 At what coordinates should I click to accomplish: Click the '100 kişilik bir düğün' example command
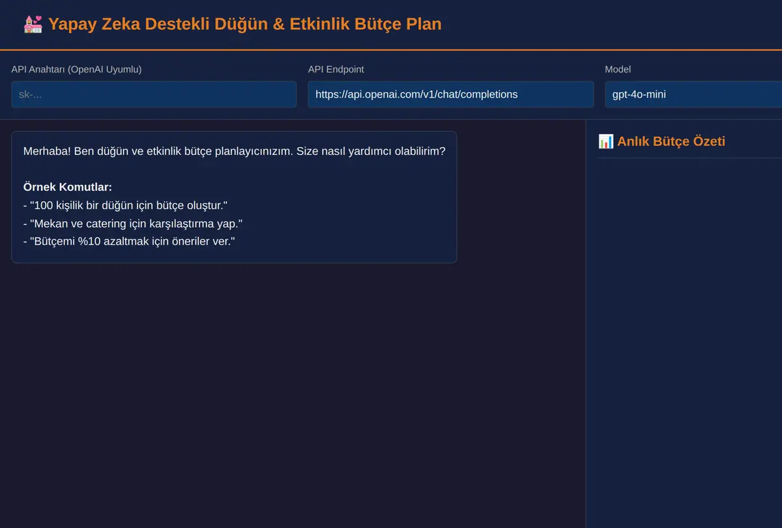125,205
